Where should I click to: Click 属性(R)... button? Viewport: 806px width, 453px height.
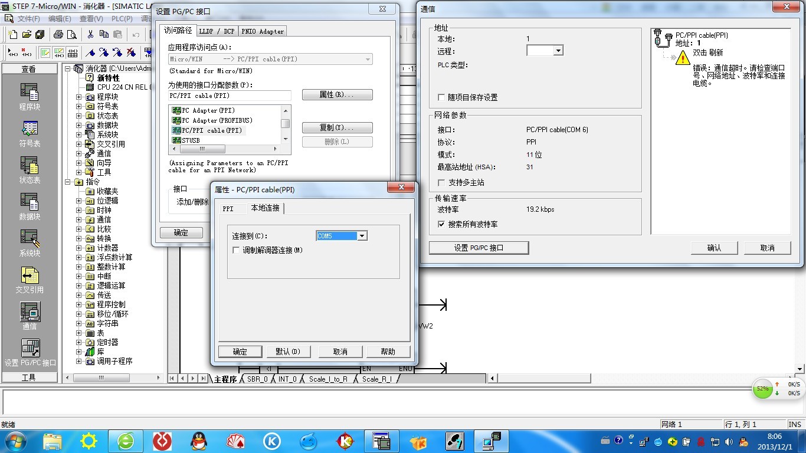(337, 94)
